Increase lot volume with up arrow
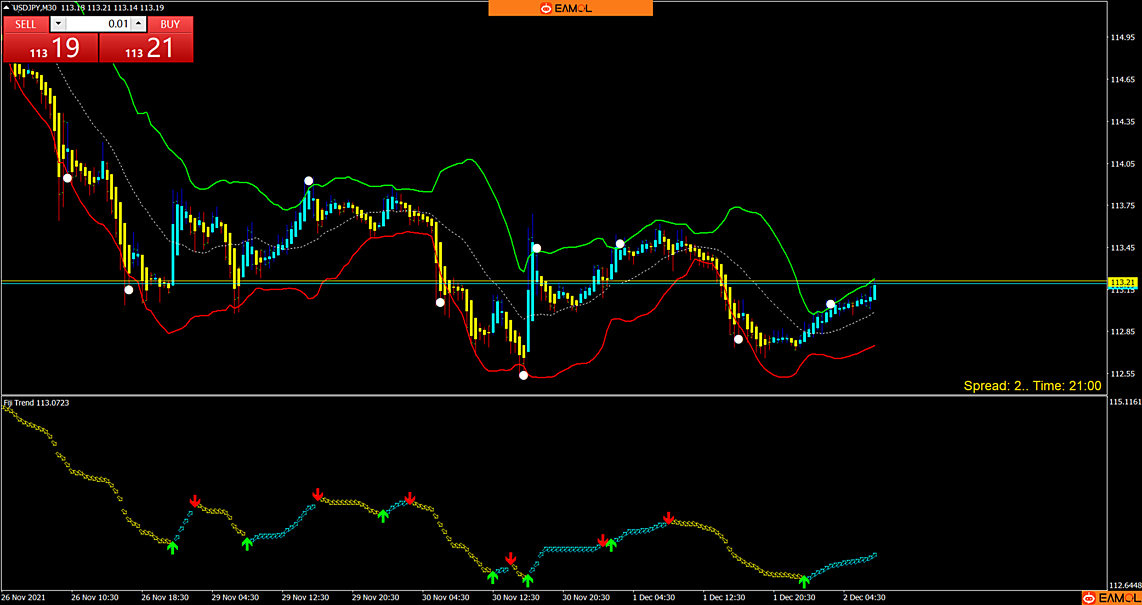 (x=139, y=24)
